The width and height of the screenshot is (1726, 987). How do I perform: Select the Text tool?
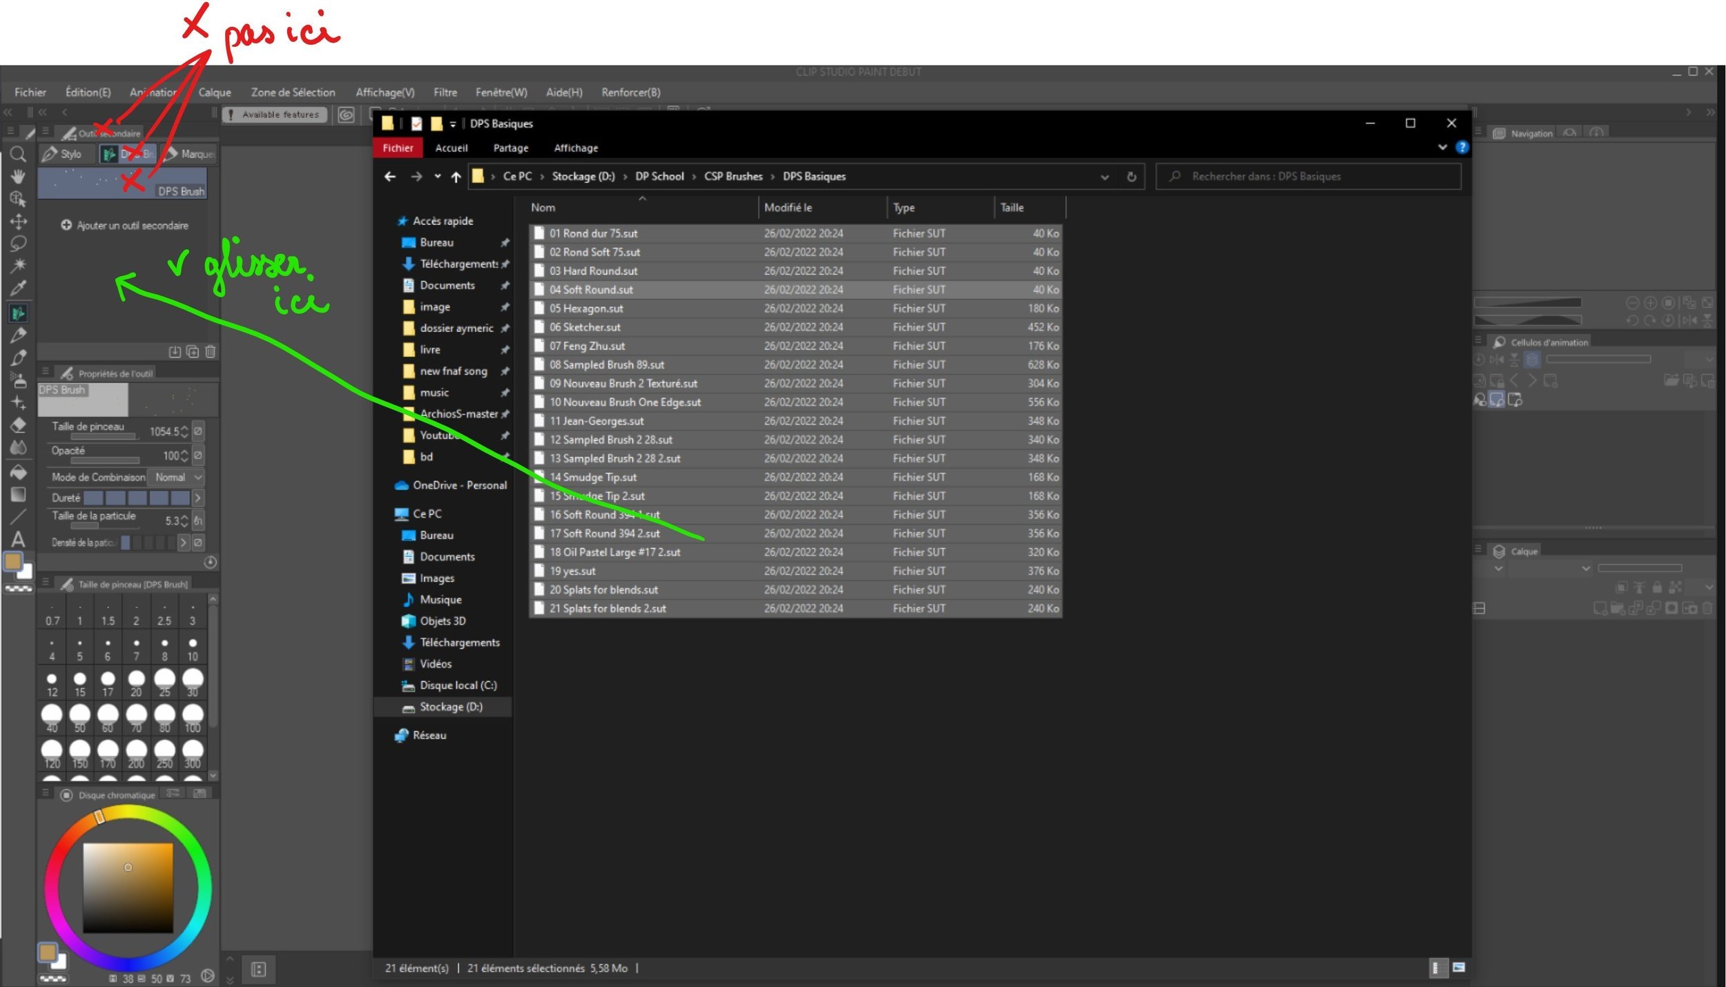18,539
